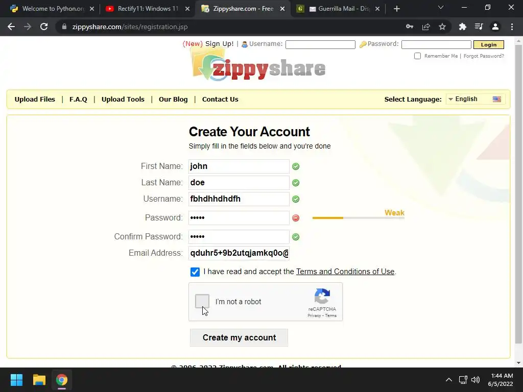
Task: Check the I'm not a robot box
Action: click(x=202, y=301)
